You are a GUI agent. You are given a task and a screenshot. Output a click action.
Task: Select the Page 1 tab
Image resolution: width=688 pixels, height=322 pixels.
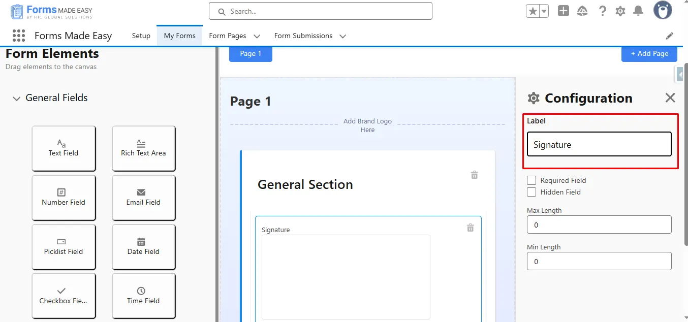tap(251, 53)
